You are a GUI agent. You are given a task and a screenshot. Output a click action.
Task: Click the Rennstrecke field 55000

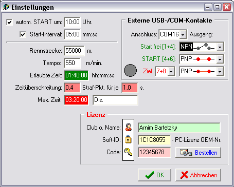coord(74,51)
